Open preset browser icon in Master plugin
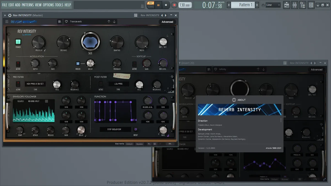This screenshot has width=331, height=186. coord(60,21)
